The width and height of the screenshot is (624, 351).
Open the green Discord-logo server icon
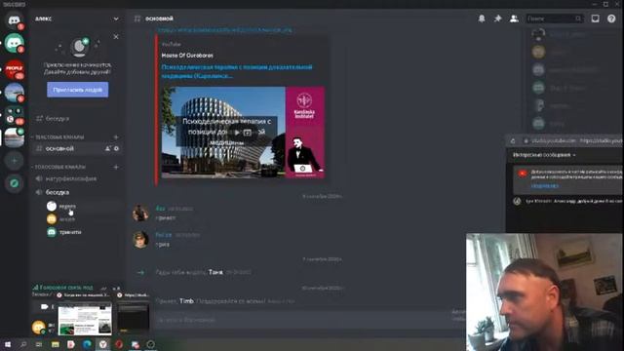[x=15, y=43]
